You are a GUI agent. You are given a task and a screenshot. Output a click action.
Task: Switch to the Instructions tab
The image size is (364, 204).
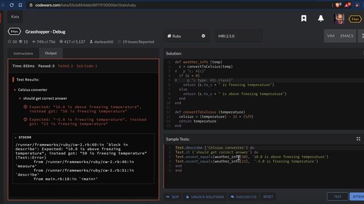tap(23, 53)
